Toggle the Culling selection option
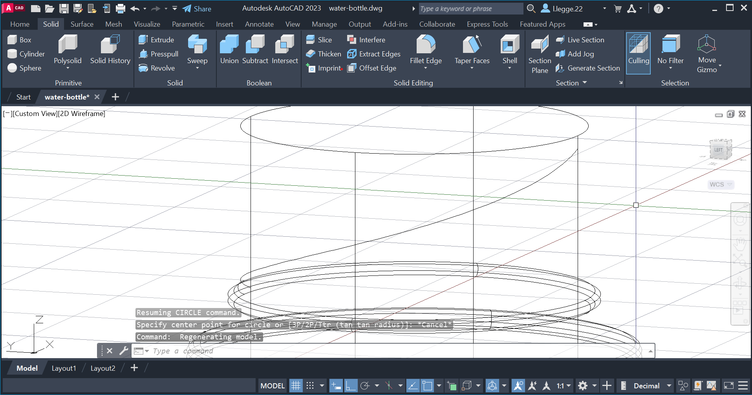 (638, 53)
